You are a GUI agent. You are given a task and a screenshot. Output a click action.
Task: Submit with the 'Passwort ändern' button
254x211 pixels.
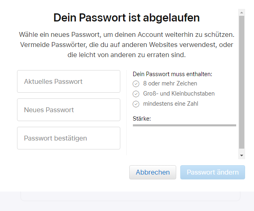213,172
